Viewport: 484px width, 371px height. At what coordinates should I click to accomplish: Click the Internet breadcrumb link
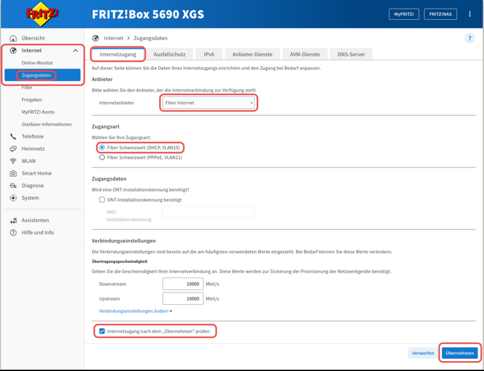(114, 38)
